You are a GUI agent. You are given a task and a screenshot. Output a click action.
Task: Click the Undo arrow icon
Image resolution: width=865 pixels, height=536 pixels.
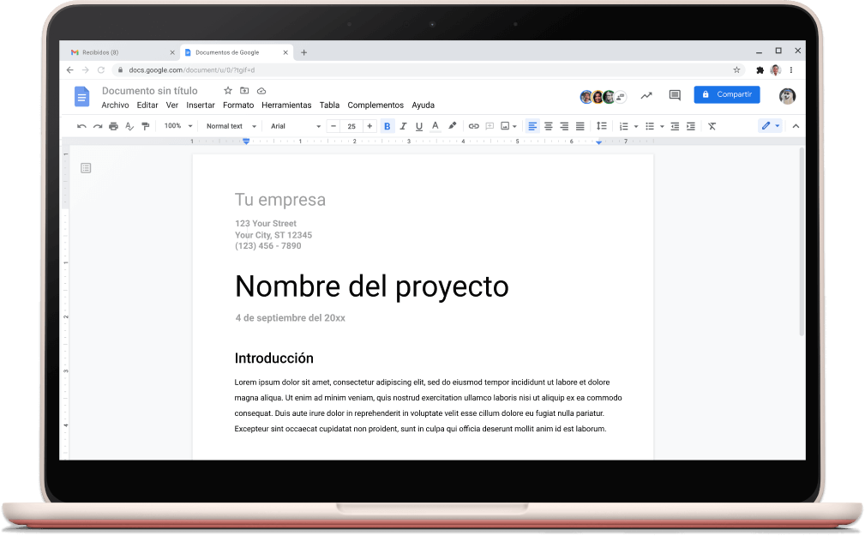pyautogui.click(x=81, y=126)
